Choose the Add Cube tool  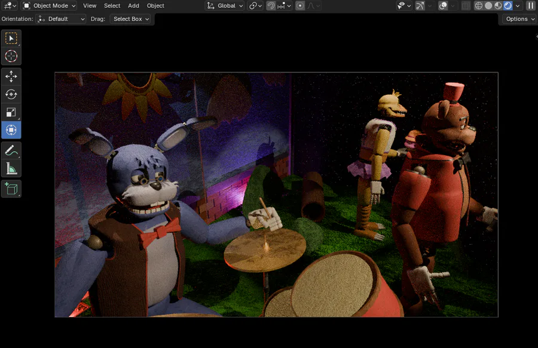11,189
